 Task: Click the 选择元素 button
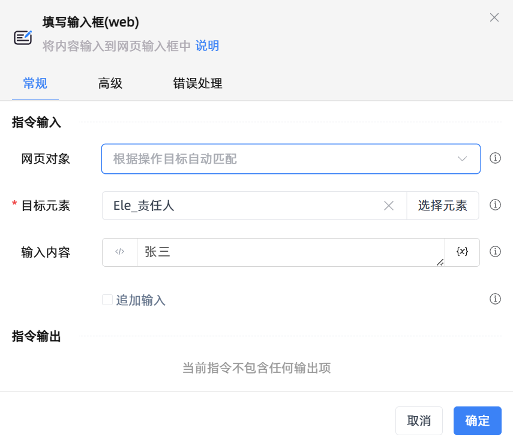click(442, 205)
